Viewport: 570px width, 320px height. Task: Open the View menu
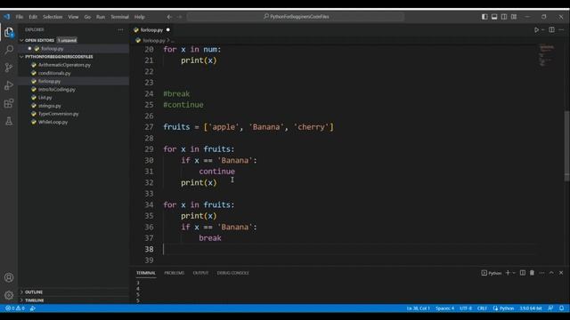[73, 17]
